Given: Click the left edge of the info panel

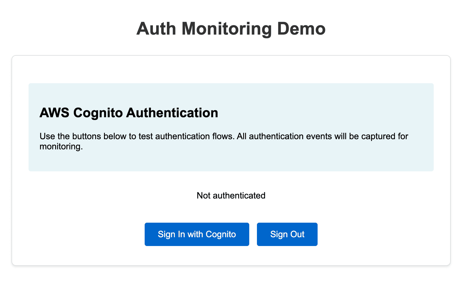Looking at the screenshot, I should coord(33,127).
